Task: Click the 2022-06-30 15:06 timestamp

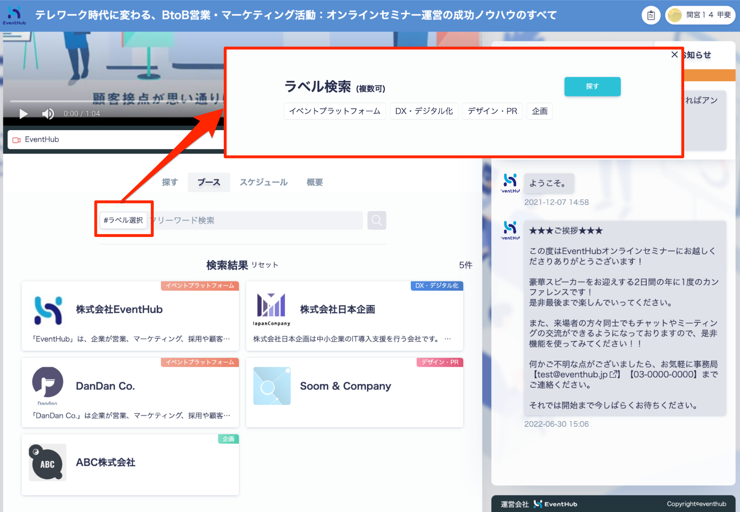Action: 556,424
